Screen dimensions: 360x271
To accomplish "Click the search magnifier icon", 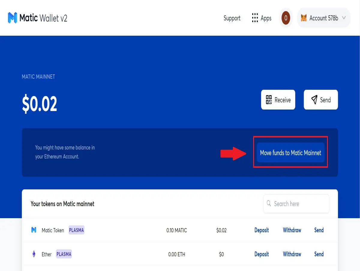I will 269,203.
